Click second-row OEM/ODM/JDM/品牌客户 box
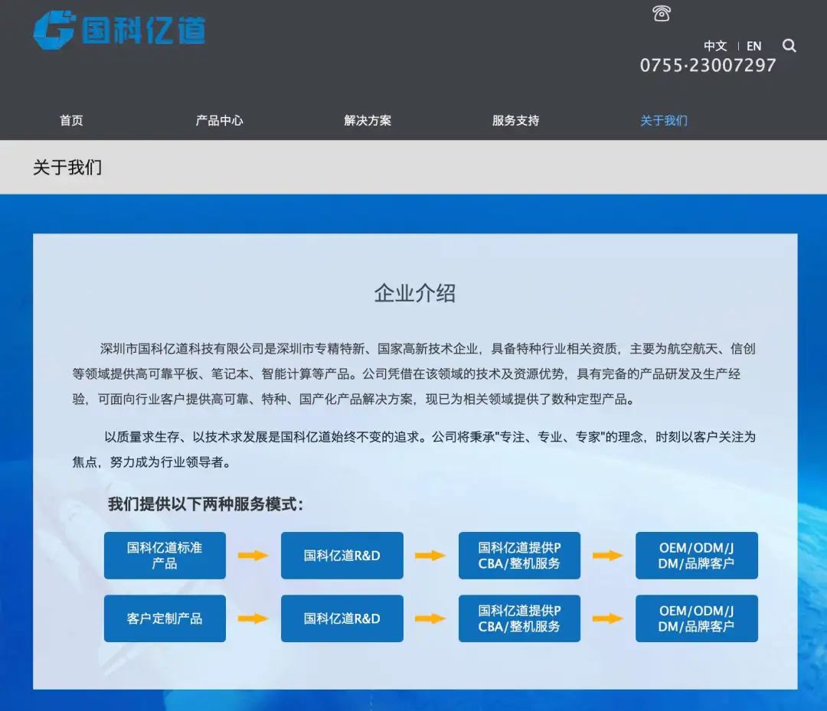827x711 pixels. click(x=697, y=618)
